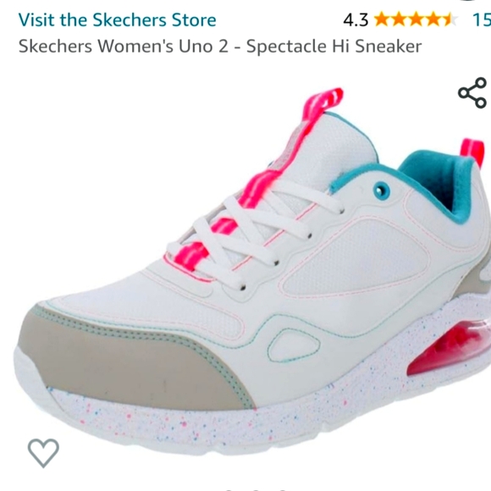Tap the 4.3 rating number
Image resolution: width=491 pixels, height=491 pixels.
tap(356, 20)
